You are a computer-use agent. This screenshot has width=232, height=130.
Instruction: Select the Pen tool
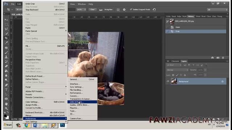(6, 85)
